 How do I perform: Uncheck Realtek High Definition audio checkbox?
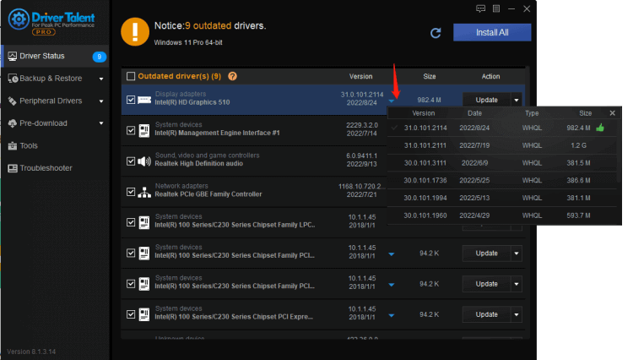tap(130, 161)
